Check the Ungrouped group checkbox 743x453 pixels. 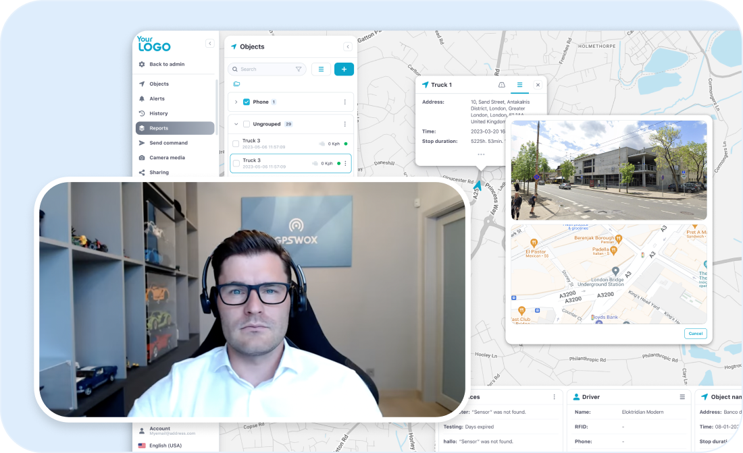(x=247, y=124)
